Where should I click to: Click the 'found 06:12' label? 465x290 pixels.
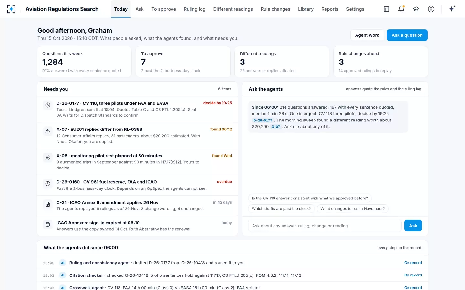click(x=221, y=129)
